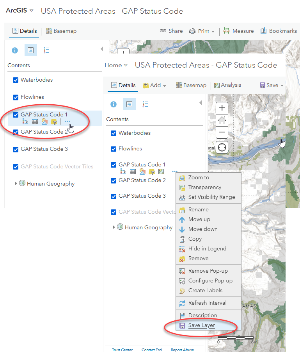Toggle GAP Status Code 2 checkbox in front window
Viewport: 300px width, 352px height.
pos(114,180)
